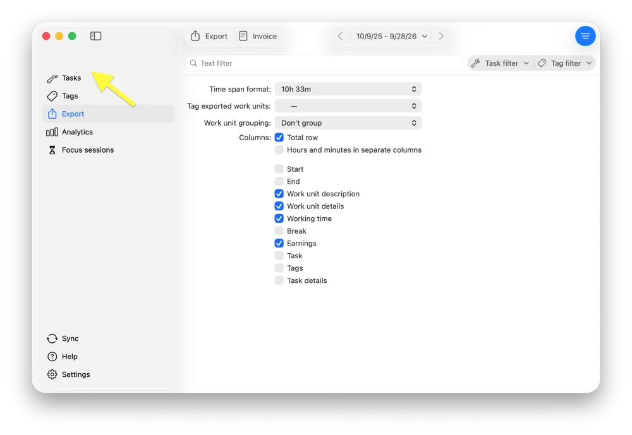Click the Tasks wrench icon in sidebar
The height and width of the screenshot is (435, 632).
pos(52,78)
